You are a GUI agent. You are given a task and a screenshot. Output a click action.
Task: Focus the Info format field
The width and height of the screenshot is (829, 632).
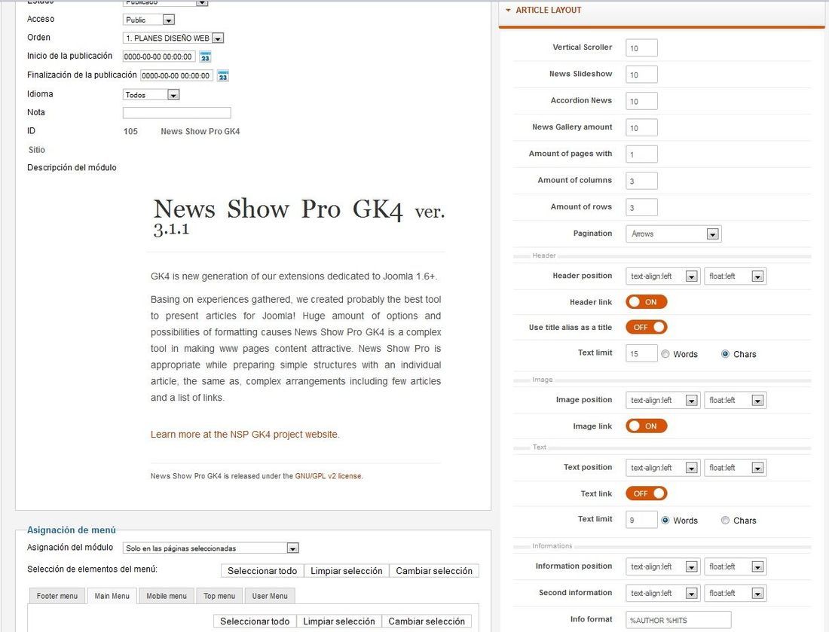click(678, 620)
